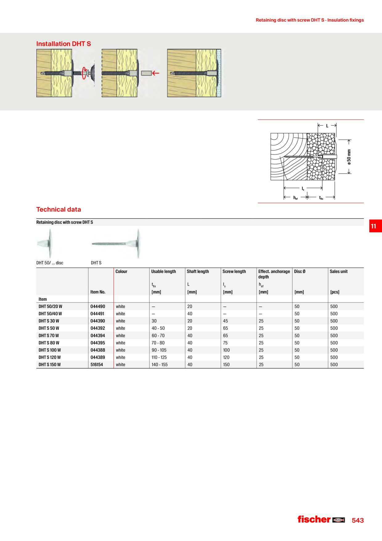This screenshot has width=382, height=541.
Task: Click the red chapter tab '11'
Action: click(376, 226)
